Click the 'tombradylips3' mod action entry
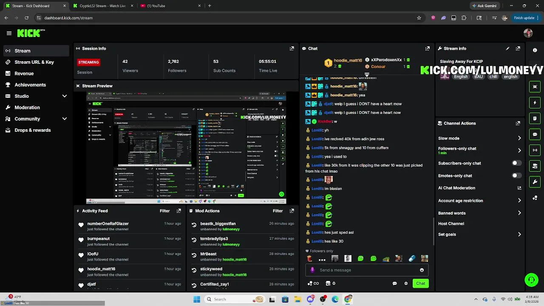Viewport: 544px width, 306px height. click(214, 239)
